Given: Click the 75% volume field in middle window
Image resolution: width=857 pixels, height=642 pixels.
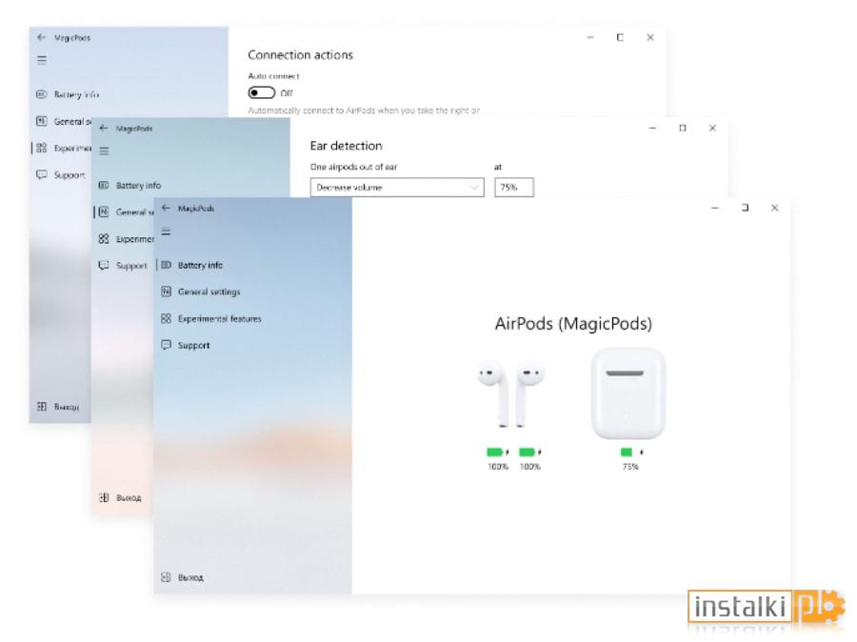Looking at the screenshot, I should coord(514,187).
